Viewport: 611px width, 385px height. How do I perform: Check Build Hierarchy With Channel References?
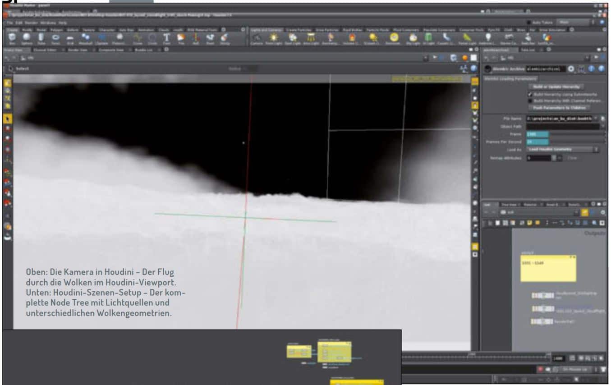pyautogui.click(x=530, y=101)
